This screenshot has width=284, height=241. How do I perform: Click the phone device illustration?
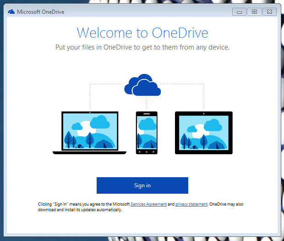point(147,133)
